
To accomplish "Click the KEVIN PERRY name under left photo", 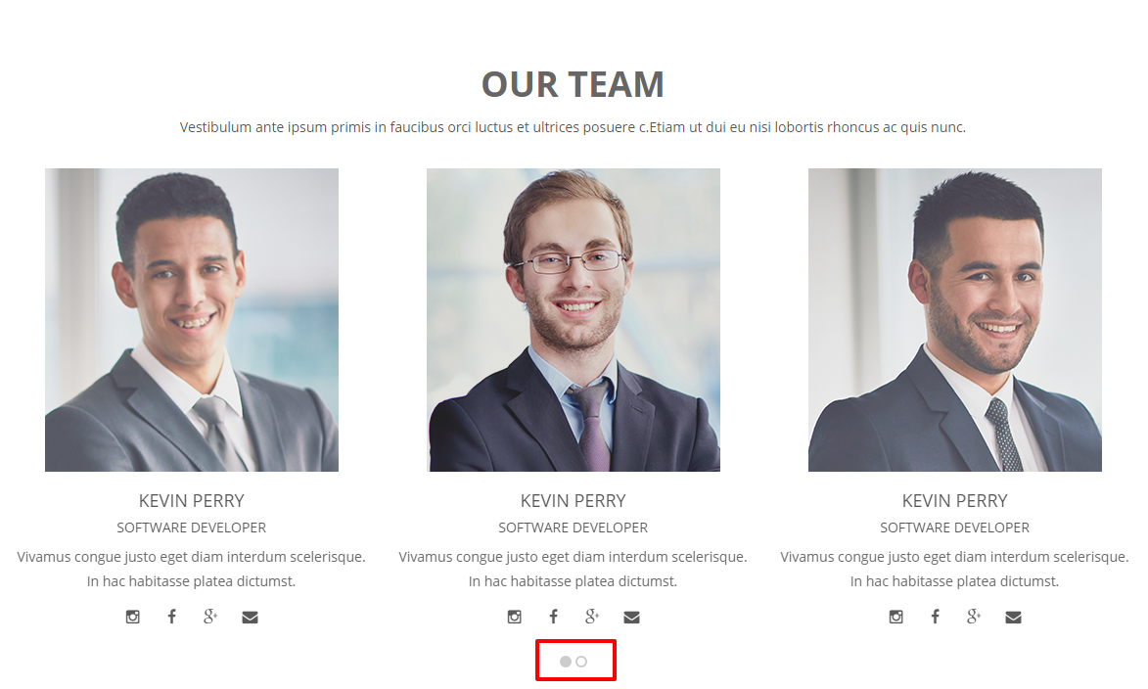I will [192, 501].
